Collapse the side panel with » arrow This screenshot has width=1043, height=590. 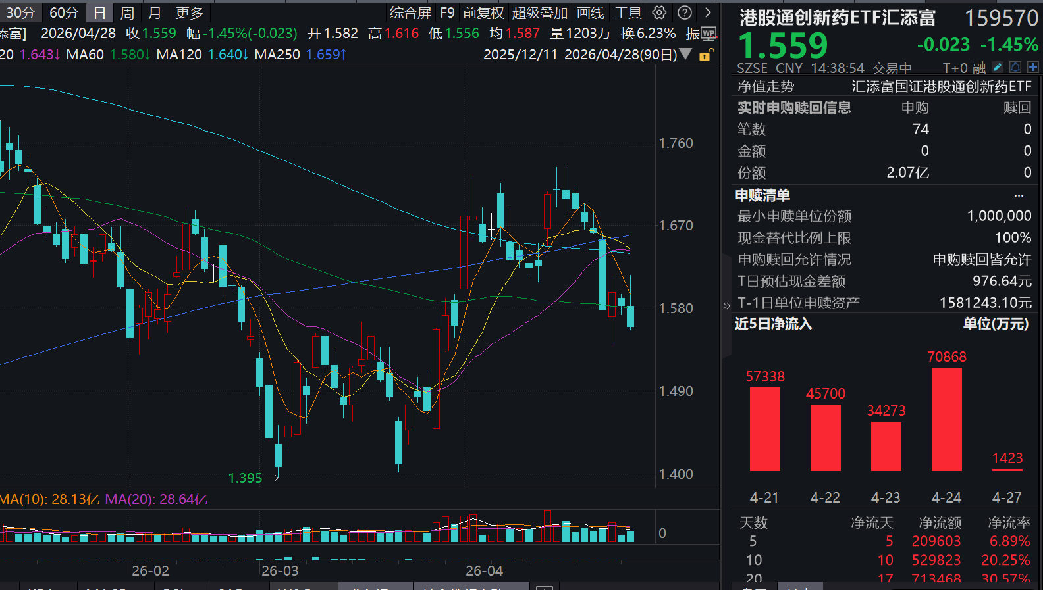pyautogui.click(x=726, y=305)
